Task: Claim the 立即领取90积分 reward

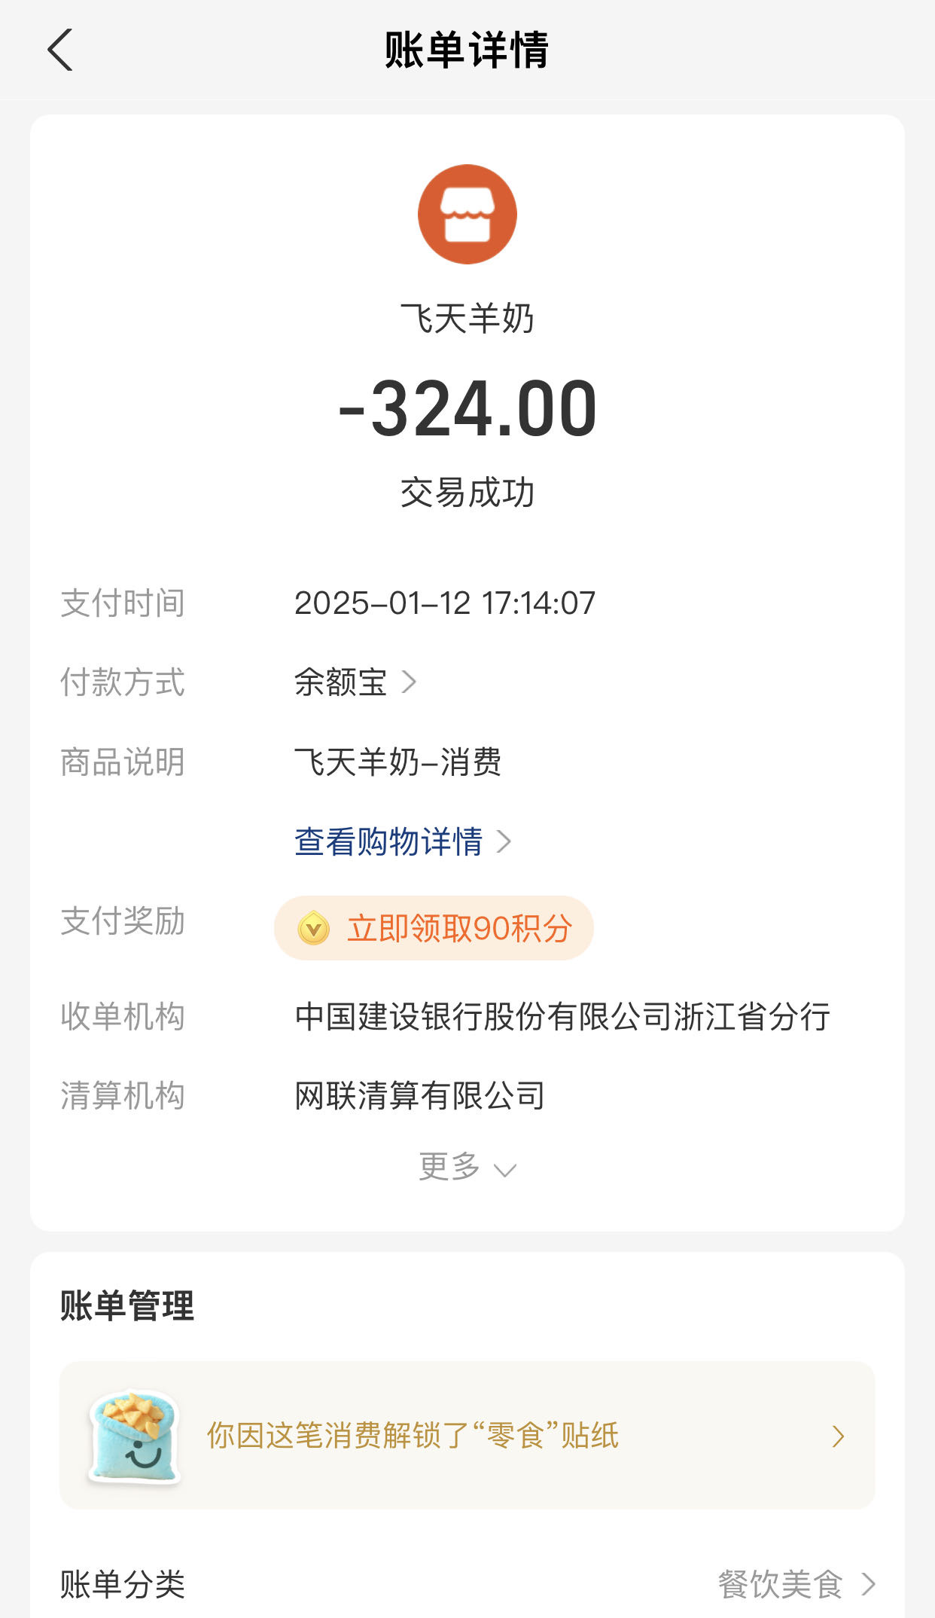Action: pyautogui.click(x=459, y=928)
